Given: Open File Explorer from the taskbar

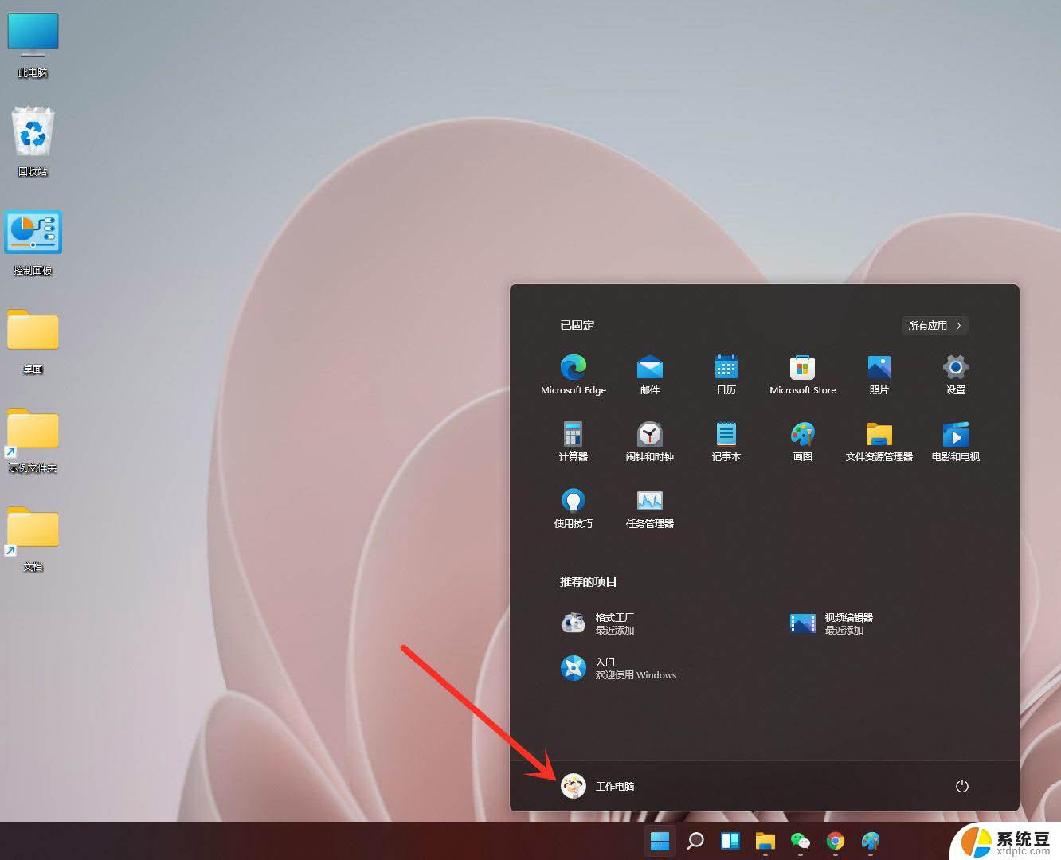Looking at the screenshot, I should pos(765,841).
